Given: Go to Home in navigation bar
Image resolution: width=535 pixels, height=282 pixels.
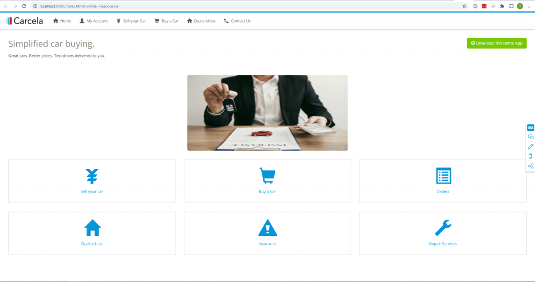Looking at the screenshot, I should pyautogui.click(x=62, y=21).
